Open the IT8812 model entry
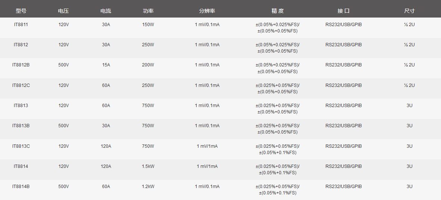441x200 pixels. coord(21,45)
